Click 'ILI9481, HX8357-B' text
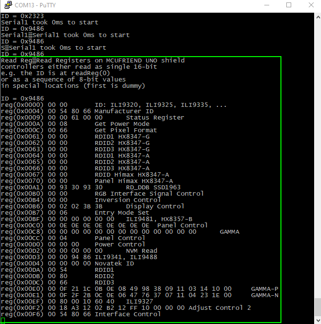This screenshot has width=321, height=324. [x=159, y=219]
